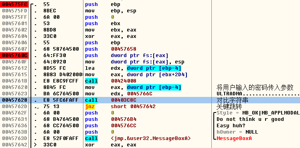
Task: Select address 0045760F
Action: pyautogui.click(x=14, y=62)
